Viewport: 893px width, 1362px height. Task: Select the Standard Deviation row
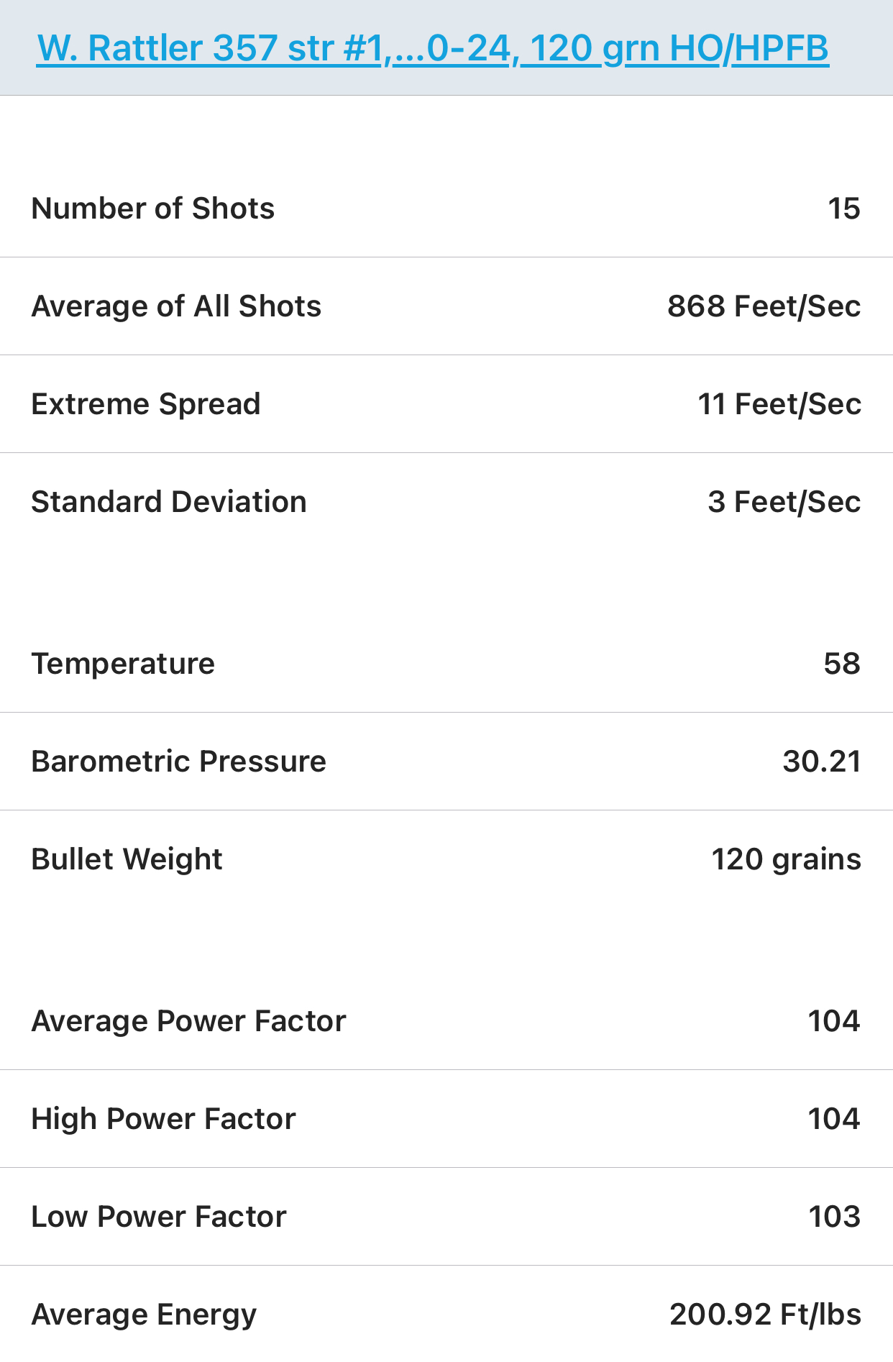(x=446, y=502)
